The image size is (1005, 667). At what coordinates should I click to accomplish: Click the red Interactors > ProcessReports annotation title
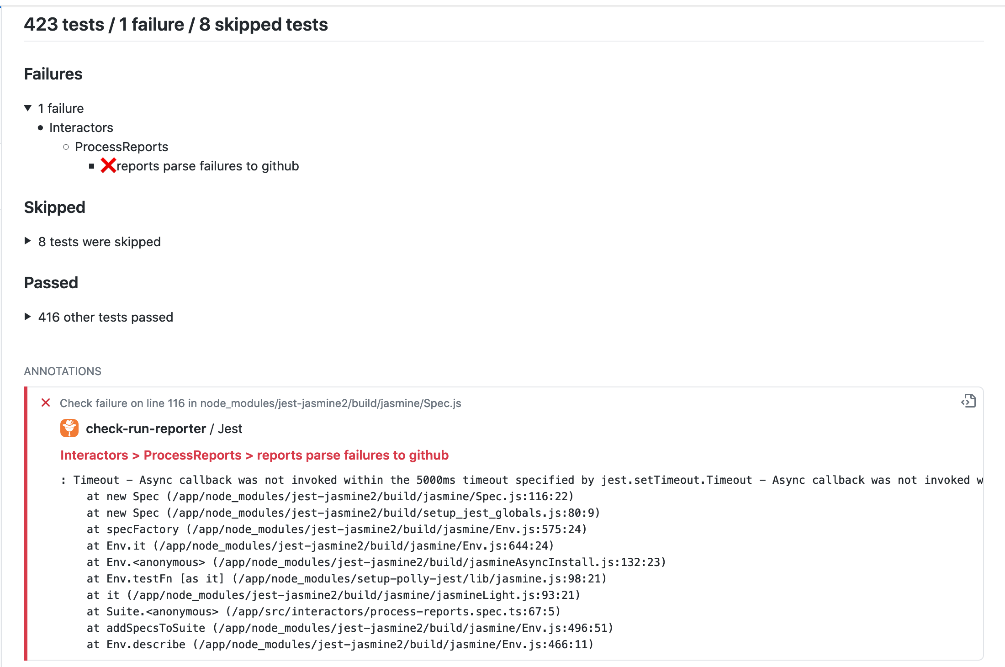(x=254, y=455)
